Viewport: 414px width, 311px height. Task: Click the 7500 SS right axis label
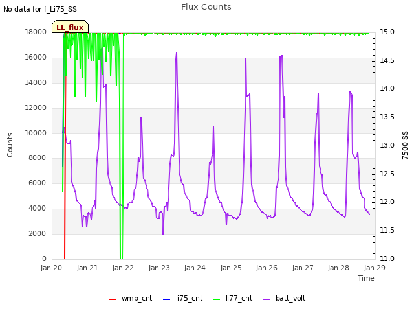click(x=405, y=145)
